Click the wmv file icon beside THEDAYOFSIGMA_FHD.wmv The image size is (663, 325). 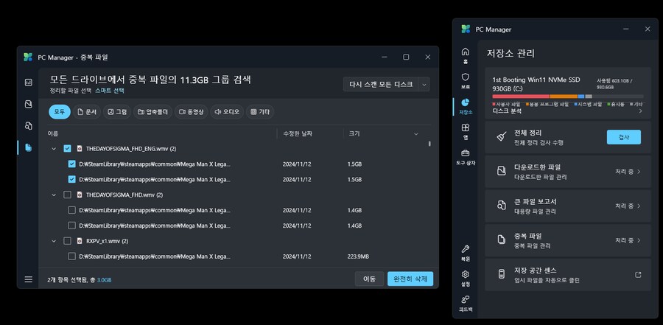[79, 195]
